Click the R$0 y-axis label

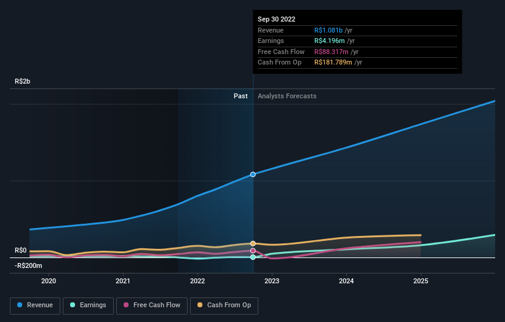tap(21, 250)
